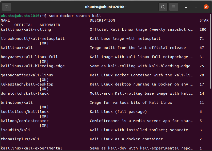The height and width of the screenshot is (151, 212).
Task: Click [OK] under brimstone/kali
Action: [x=44, y=107]
